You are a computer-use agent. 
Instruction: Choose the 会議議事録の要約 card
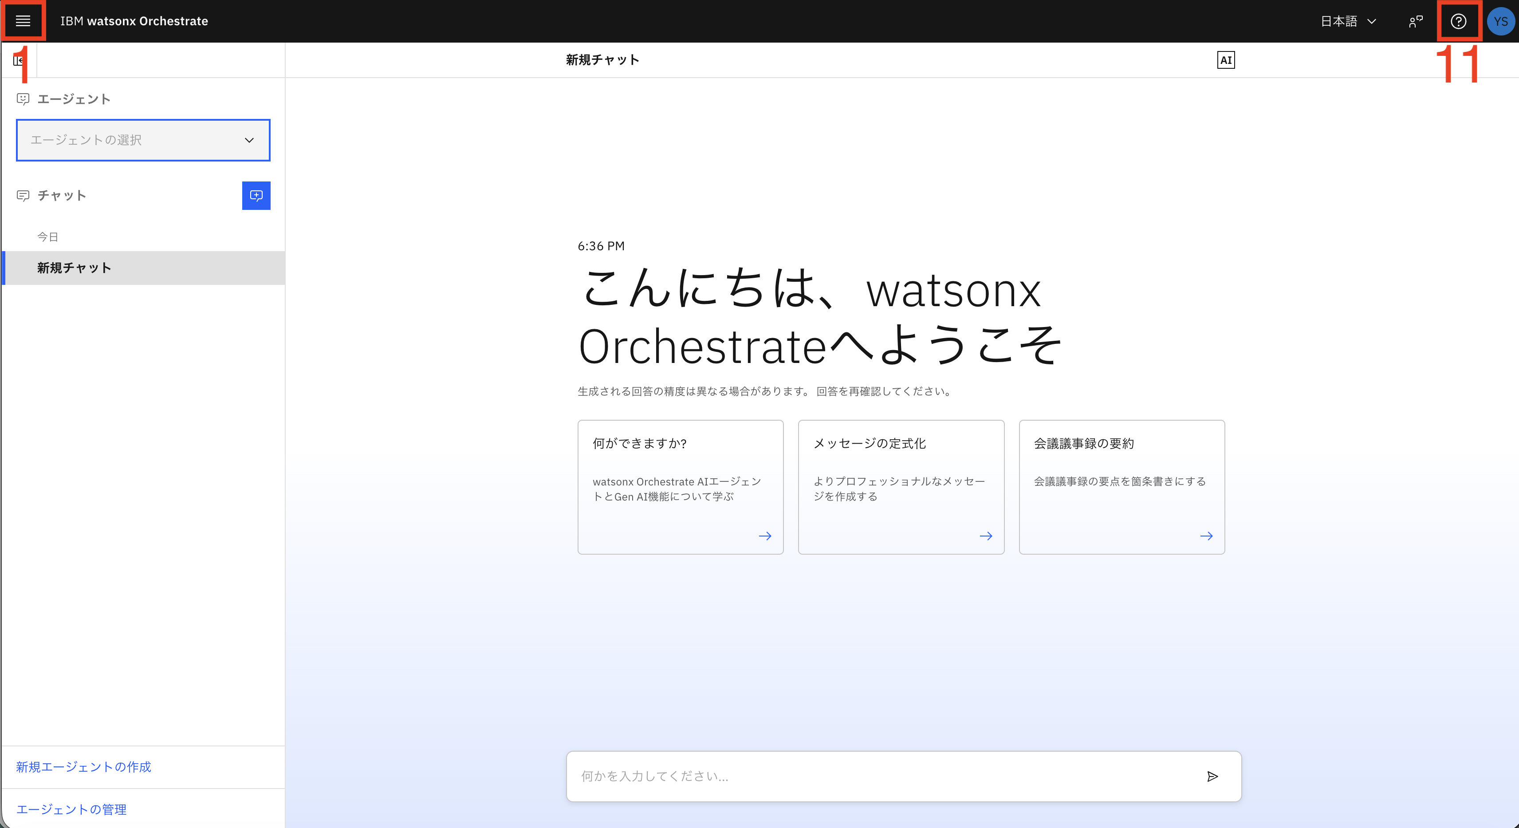point(1121,486)
